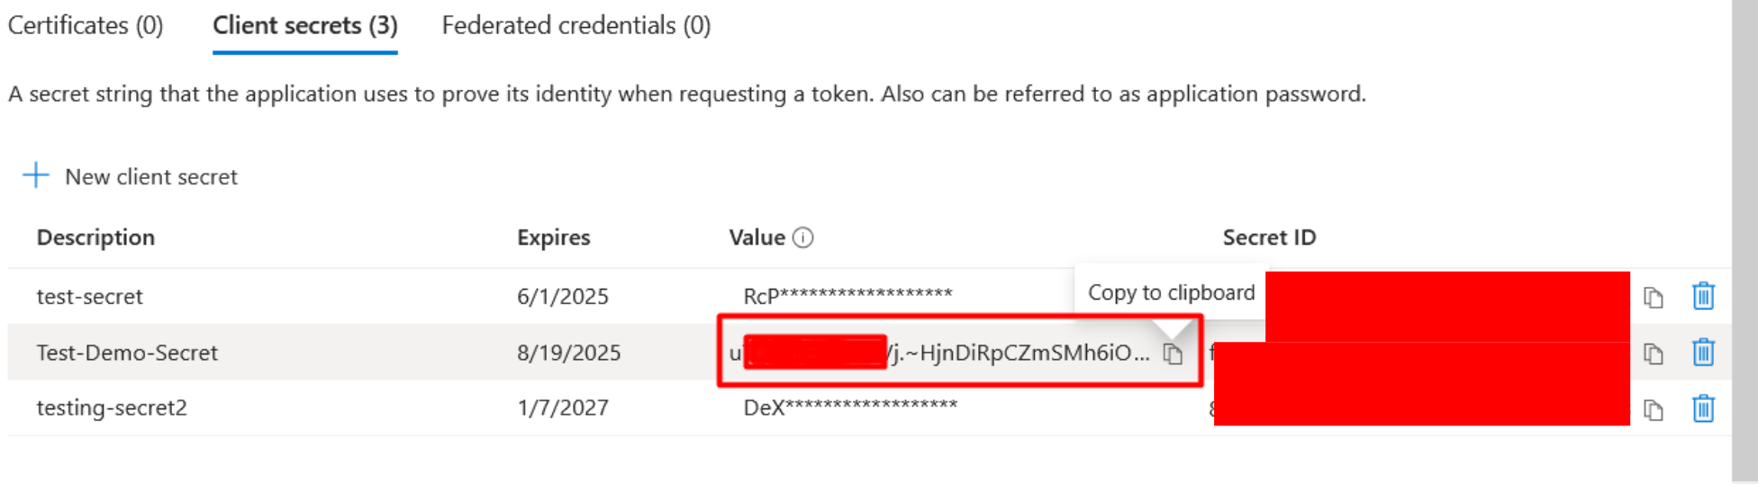Click the Expires column header

553,238
